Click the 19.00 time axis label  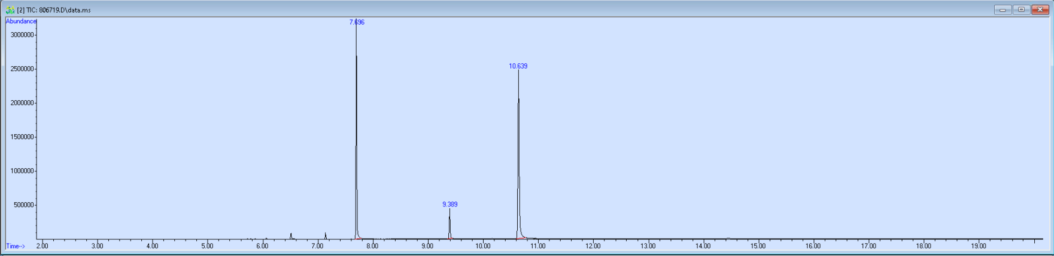point(978,246)
